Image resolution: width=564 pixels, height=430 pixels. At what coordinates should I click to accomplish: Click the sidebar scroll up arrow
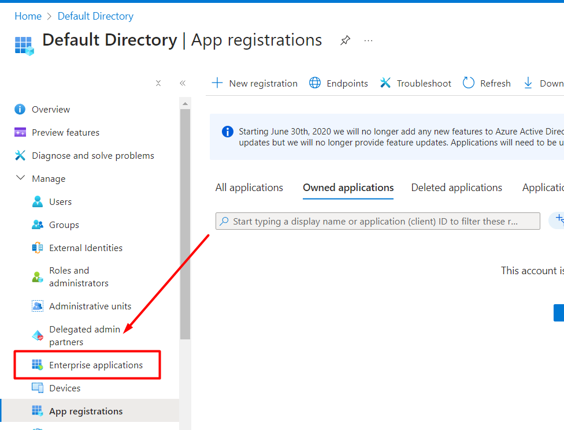(185, 103)
